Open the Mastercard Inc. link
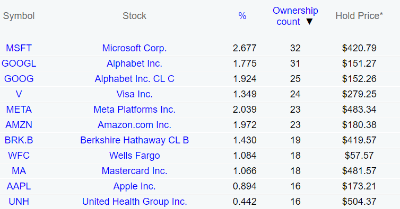400x209 pixels. (134, 171)
